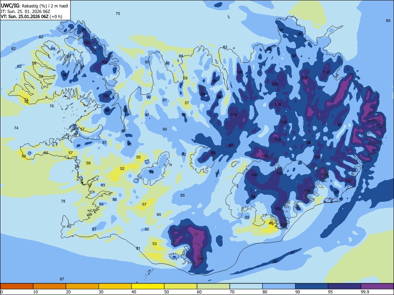Viewport: 394px width, 295px height.
Task: Select the pale yellow 50–60 legend swatch
Action: [180, 286]
